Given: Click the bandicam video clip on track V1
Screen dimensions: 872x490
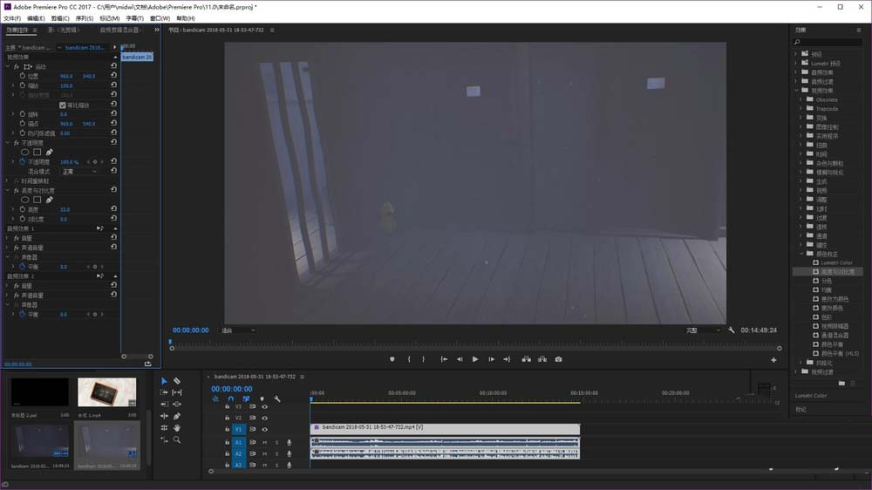Looking at the screenshot, I should [x=445, y=427].
